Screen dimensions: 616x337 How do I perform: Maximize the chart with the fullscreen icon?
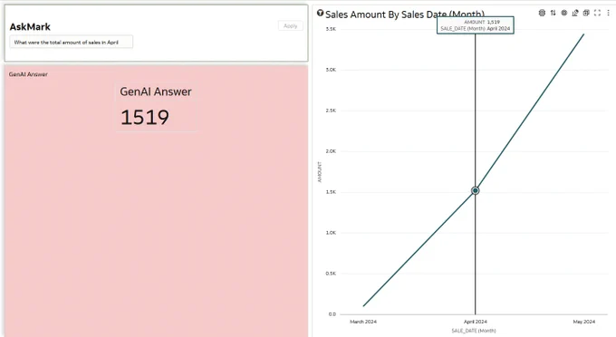[x=597, y=13]
